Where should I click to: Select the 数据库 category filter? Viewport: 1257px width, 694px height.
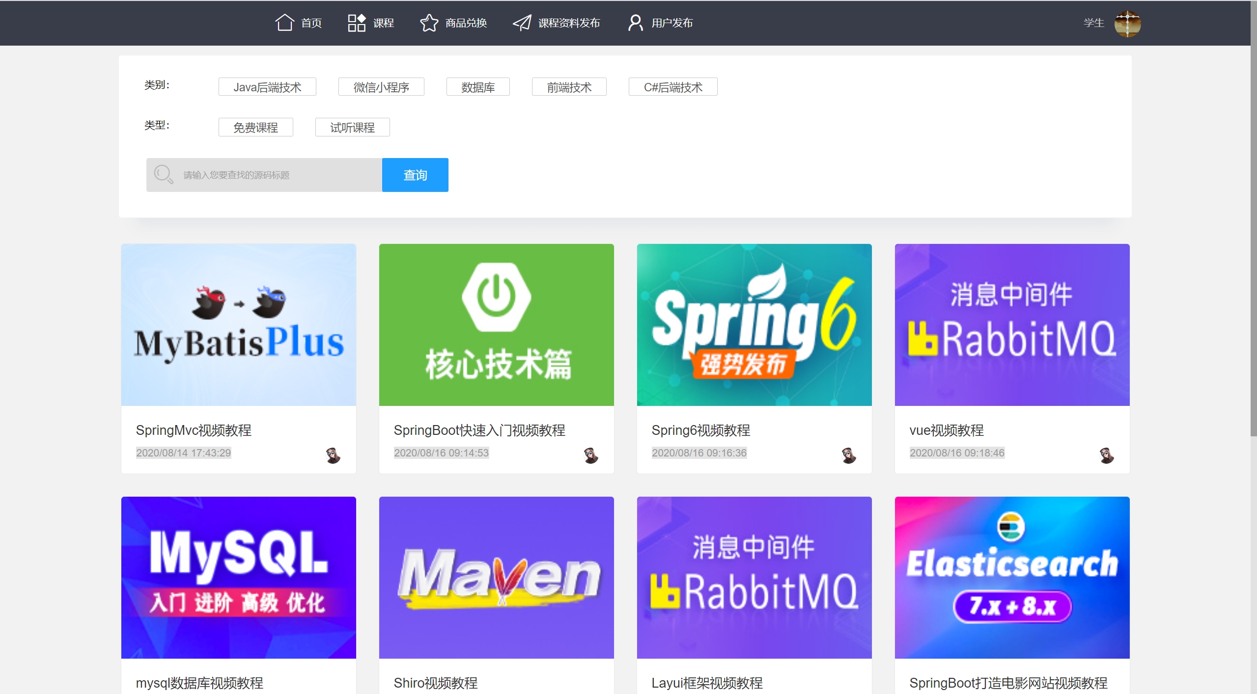click(x=477, y=87)
